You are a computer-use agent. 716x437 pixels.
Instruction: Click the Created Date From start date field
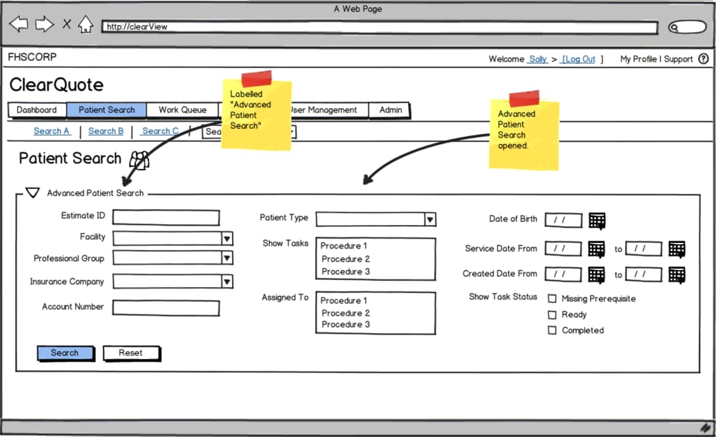pos(563,274)
